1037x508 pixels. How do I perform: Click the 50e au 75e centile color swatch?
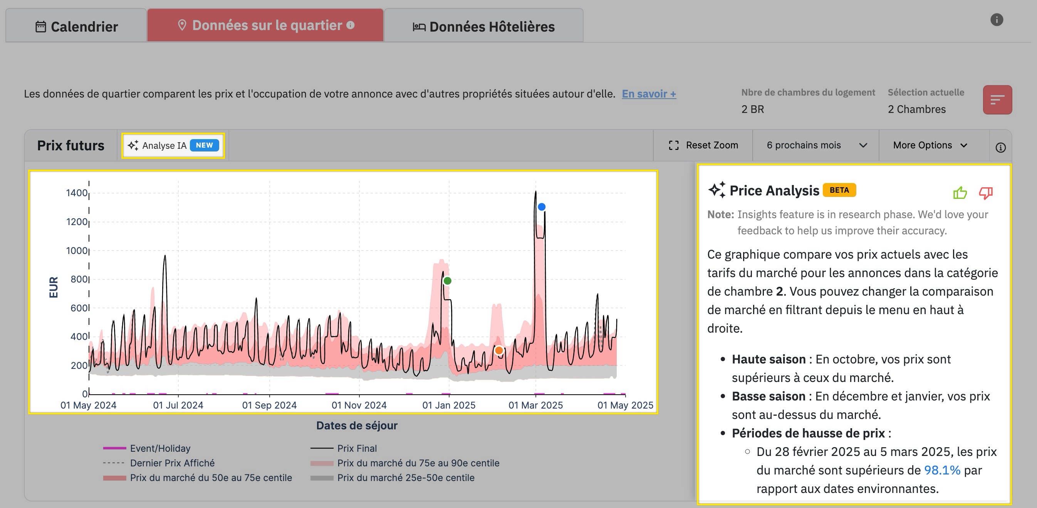[115, 478]
